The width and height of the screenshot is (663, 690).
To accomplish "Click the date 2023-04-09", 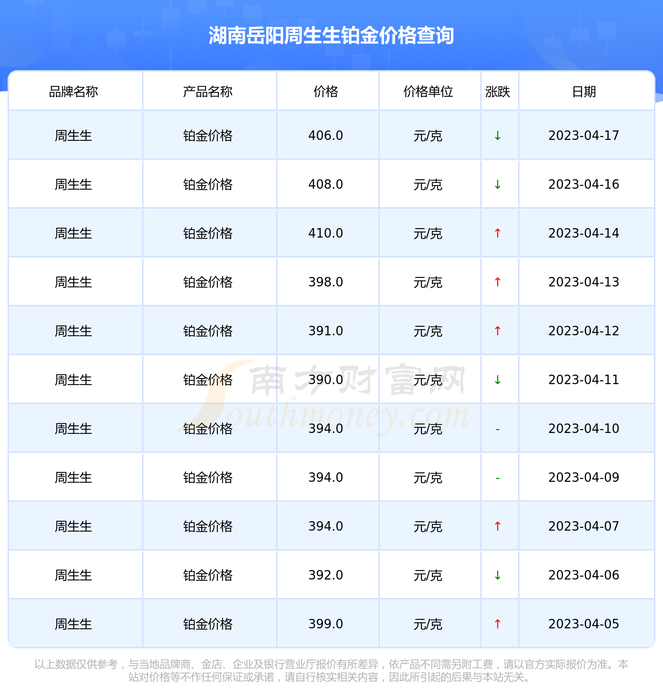I will pyautogui.click(x=584, y=478).
